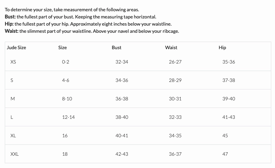The width and height of the screenshot is (275, 168).
Task: Click the 0-2 size cell
Action: [x=65, y=62]
